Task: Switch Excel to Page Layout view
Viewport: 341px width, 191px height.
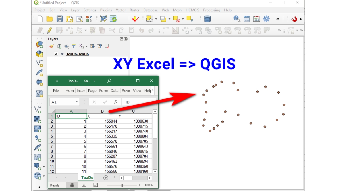Action: [84, 185]
